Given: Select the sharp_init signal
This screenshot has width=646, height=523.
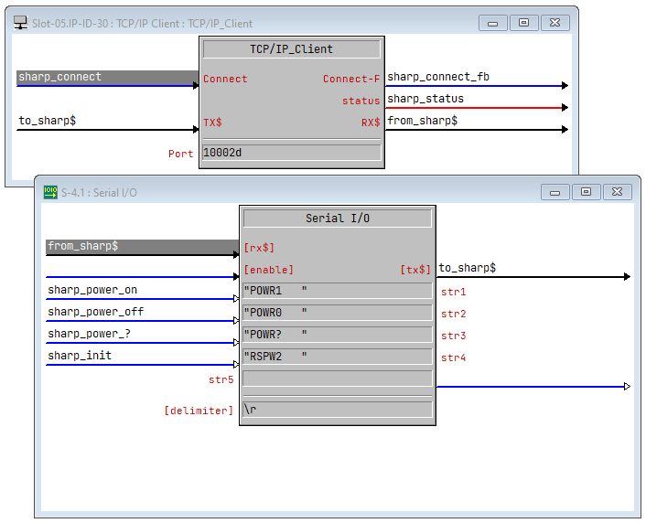Looking at the screenshot, I should click(x=80, y=356).
